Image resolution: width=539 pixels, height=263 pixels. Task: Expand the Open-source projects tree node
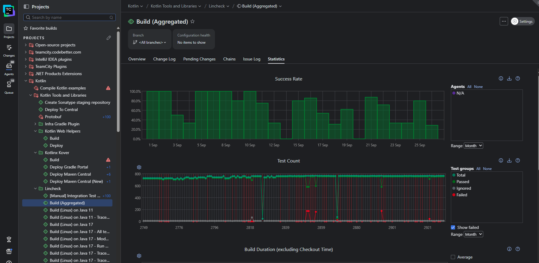tap(26, 45)
